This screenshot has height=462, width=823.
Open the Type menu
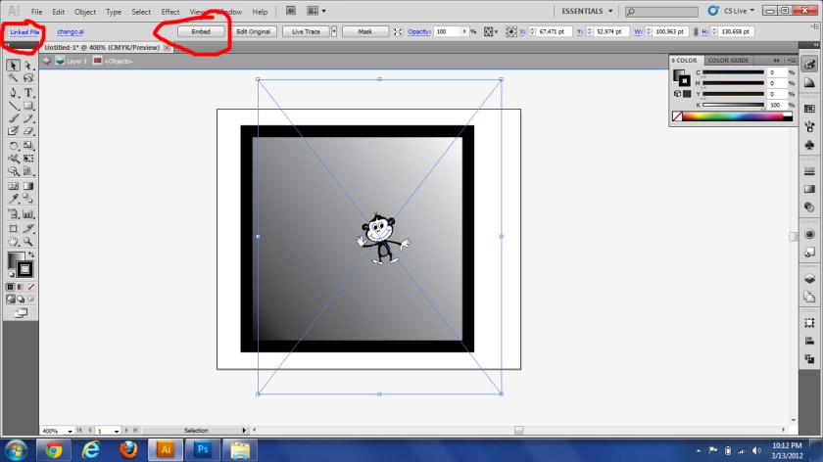pyautogui.click(x=114, y=12)
